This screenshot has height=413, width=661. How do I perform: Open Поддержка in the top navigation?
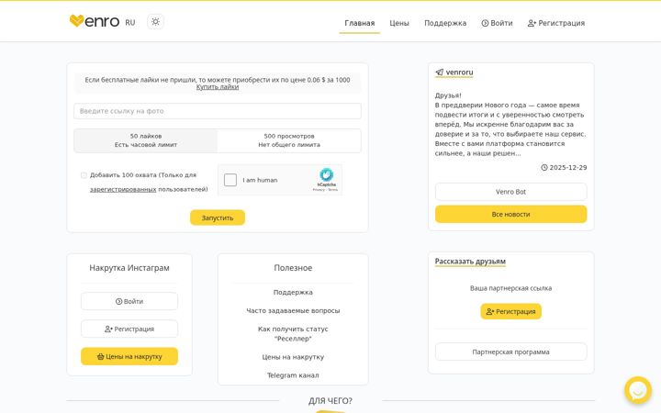click(x=445, y=23)
